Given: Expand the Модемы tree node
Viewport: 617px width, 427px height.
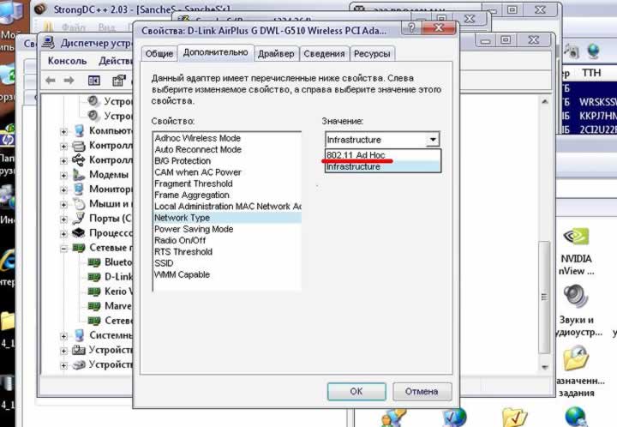Looking at the screenshot, I should click(x=63, y=176).
